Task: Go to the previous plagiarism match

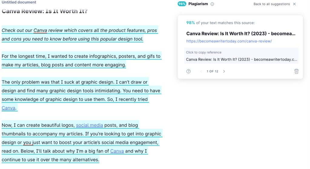Action: 201,71
